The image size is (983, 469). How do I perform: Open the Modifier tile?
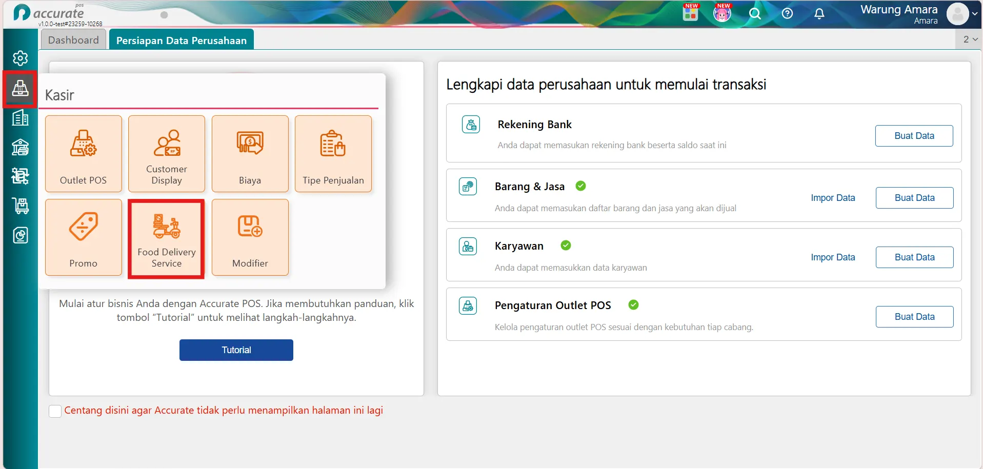point(250,237)
